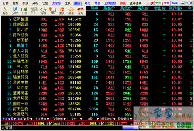Select stock row 新国都
The height and width of the screenshot is (131, 194).
click(x=98, y=40)
